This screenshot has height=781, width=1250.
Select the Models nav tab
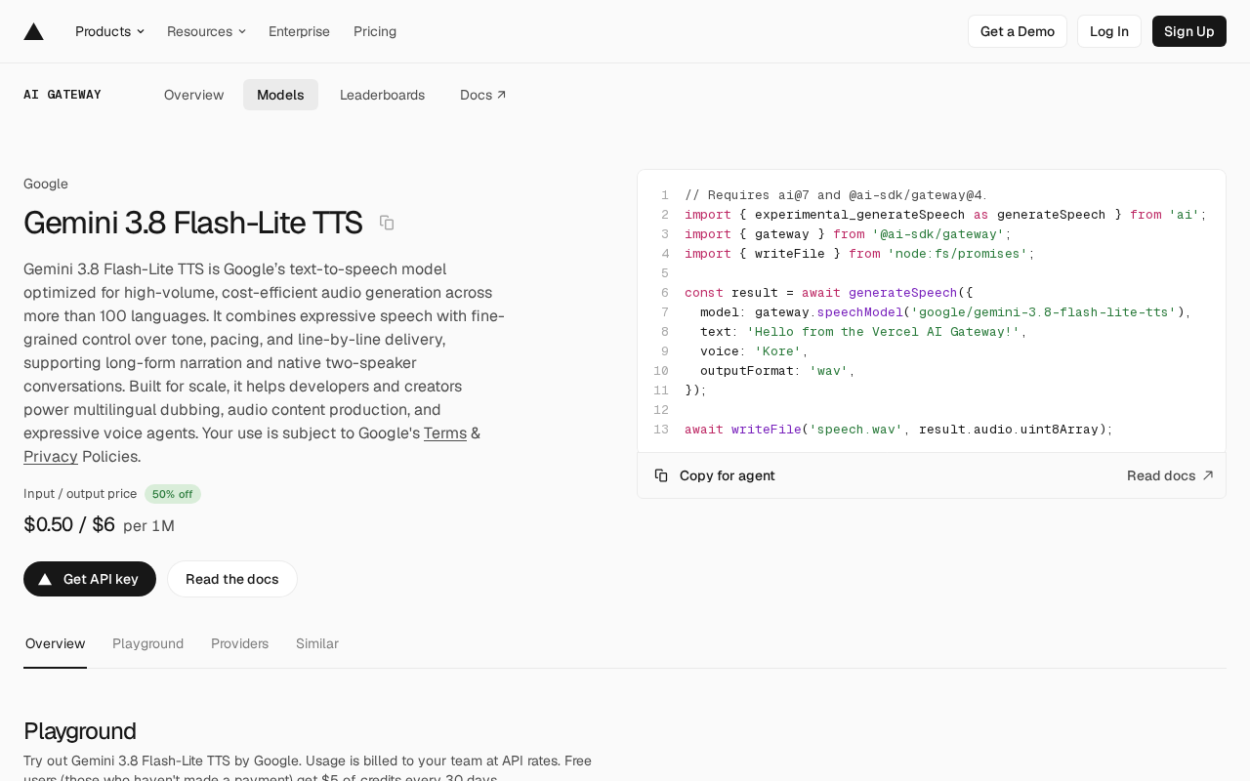pyautogui.click(x=280, y=95)
